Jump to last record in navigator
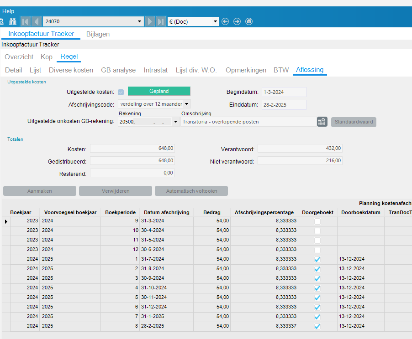Image resolution: width=412 pixels, height=339 pixels. (x=160, y=21)
